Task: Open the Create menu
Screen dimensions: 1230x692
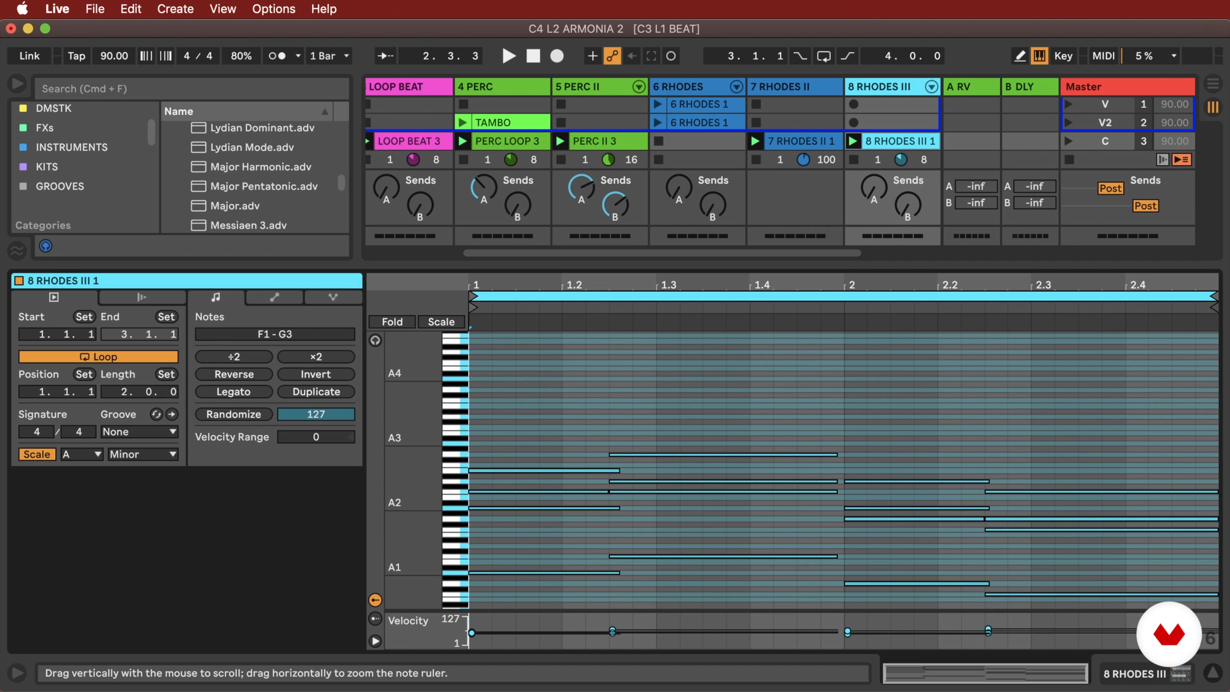Action: point(175,9)
